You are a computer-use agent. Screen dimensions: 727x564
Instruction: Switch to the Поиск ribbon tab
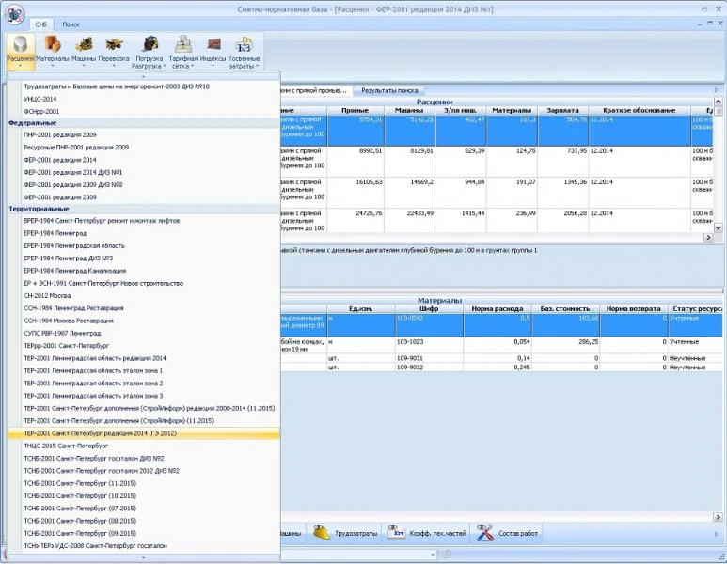pyautogui.click(x=71, y=24)
